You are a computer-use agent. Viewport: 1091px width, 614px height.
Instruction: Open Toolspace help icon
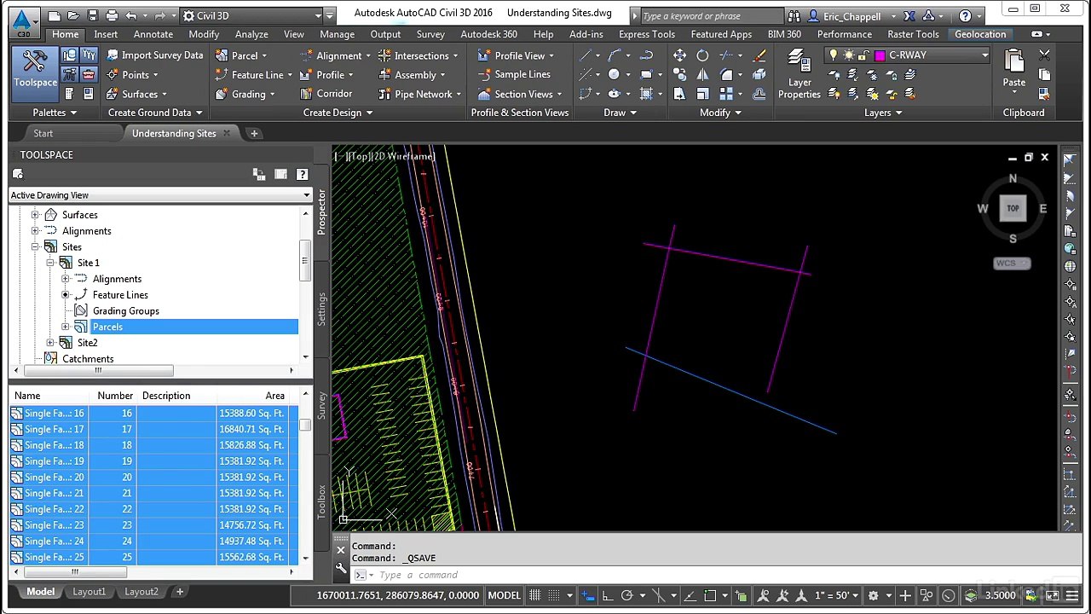(302, 175)
